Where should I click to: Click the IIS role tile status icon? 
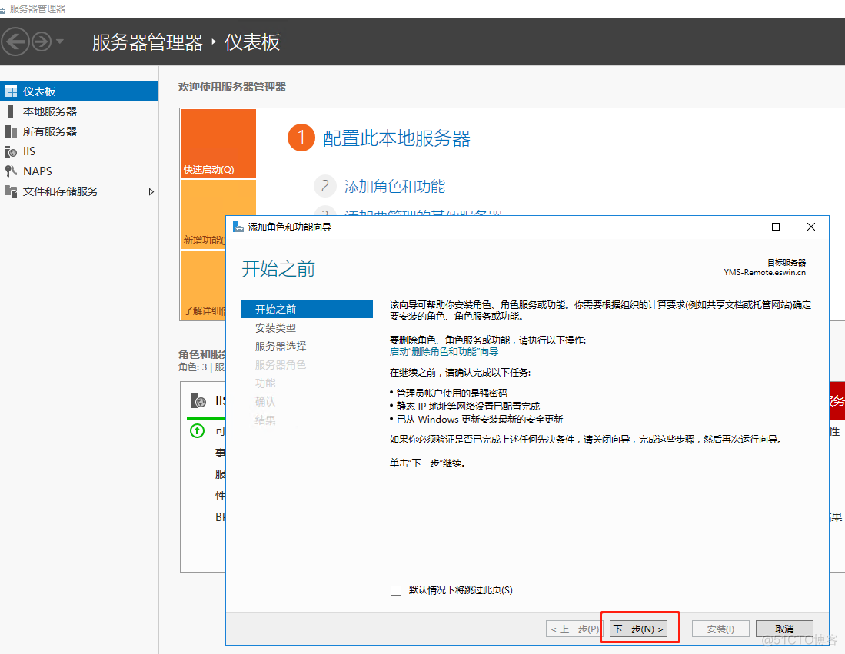click(x=198, y=431)
